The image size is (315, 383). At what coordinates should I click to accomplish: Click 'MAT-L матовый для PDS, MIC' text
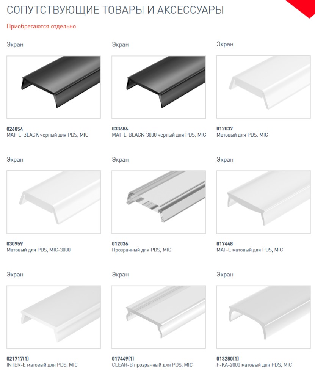coord(249,250)
